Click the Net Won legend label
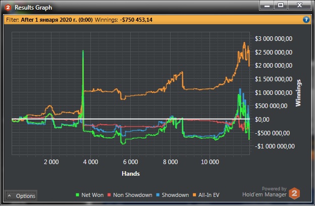The width and height of the screenshot is (315, 206). pyautogui.click(x=92, y=195)
